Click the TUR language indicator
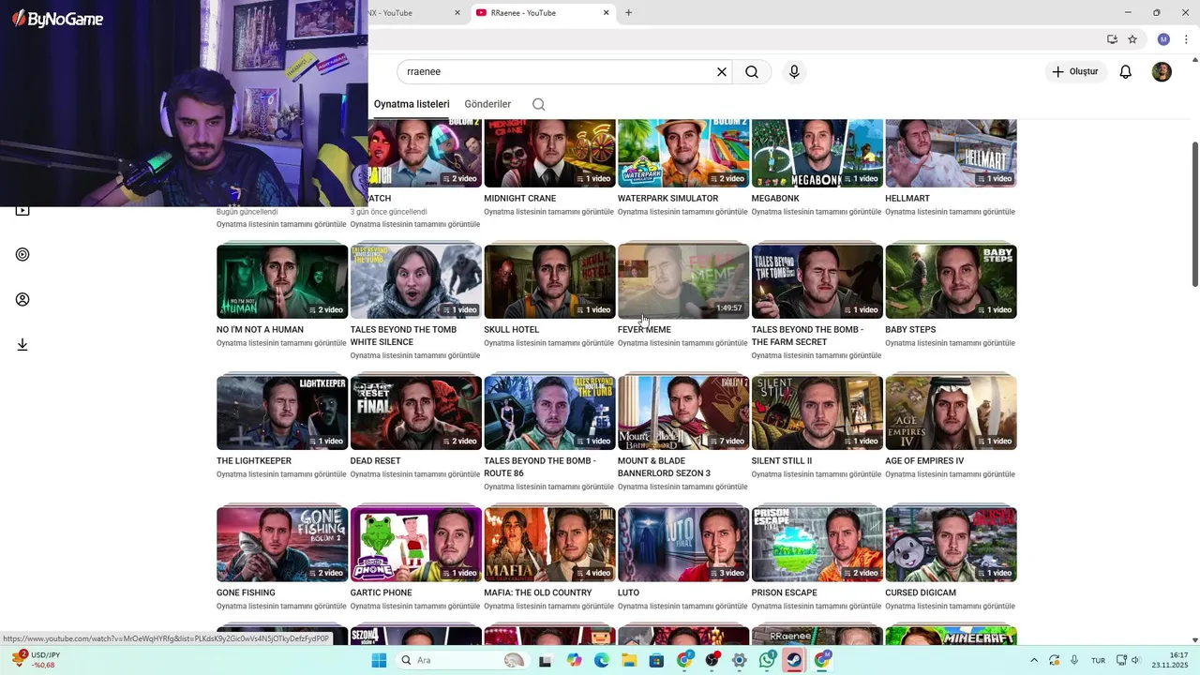Image resolution: width=1200 pixels, height=675 pixels. tap(1098, 660)
